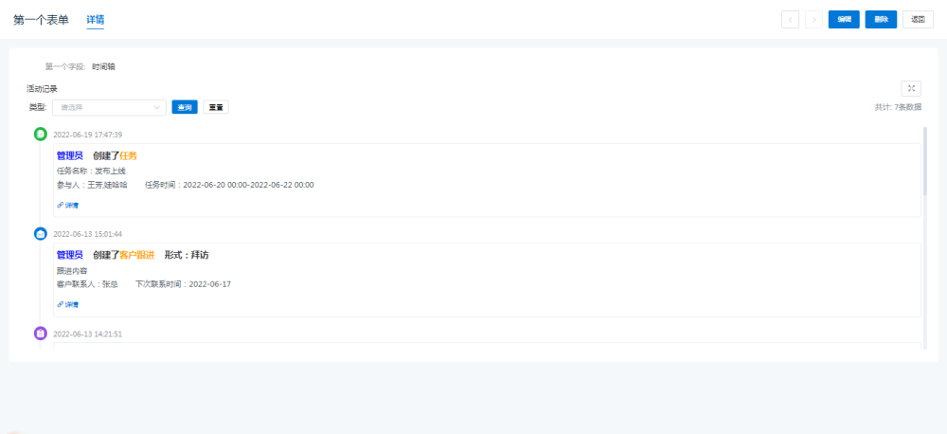The image size is (947, 434).
Task: Click the blue 编辑 edit button
Action: (x=844, y=20)
